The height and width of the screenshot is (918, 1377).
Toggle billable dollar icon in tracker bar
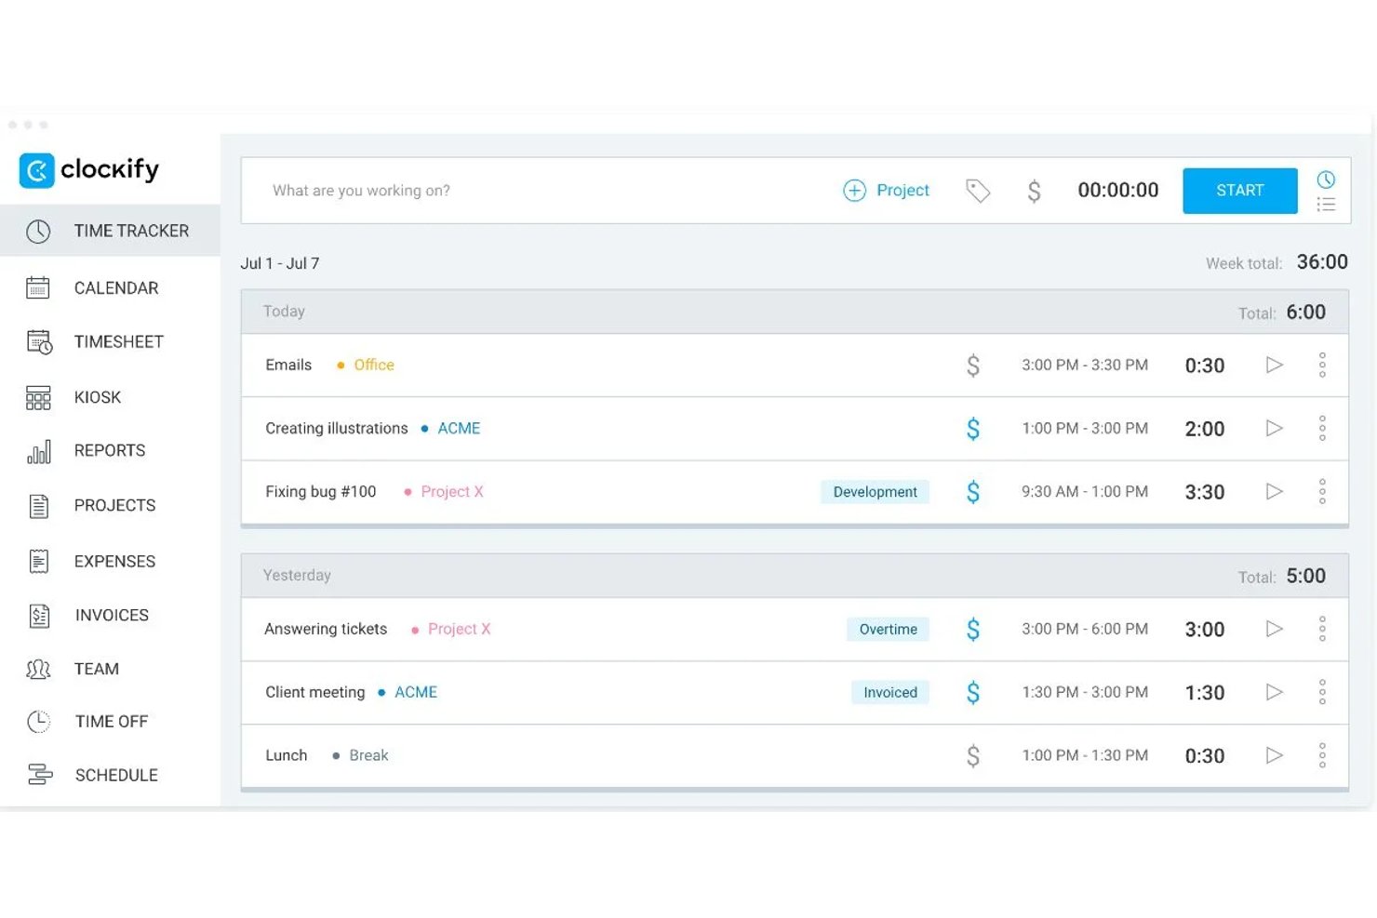pos(1034,191)
